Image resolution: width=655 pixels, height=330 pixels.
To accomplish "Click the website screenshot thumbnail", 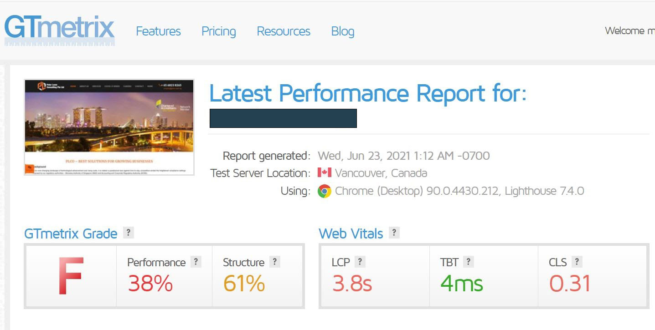I will click(109, 127).
